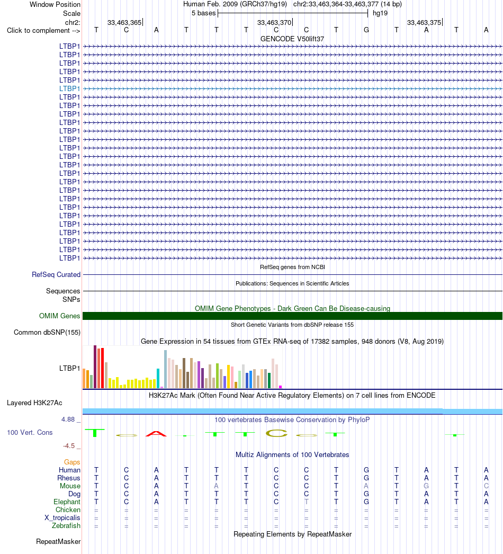Screen dimensions: 503x554
Task: Click the SNPs label below Sequences
Action: (71, 299)
